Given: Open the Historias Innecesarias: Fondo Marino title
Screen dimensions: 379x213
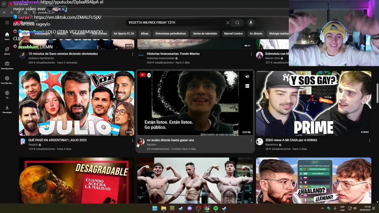Looking at the screenshot, I should [x=173, y=54].
